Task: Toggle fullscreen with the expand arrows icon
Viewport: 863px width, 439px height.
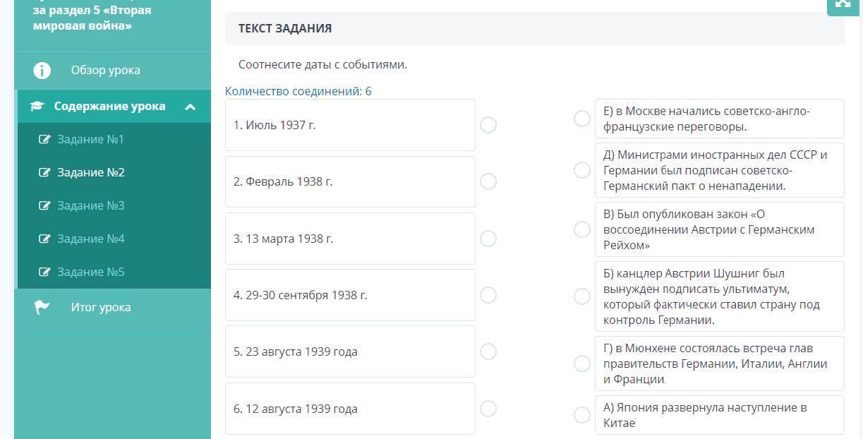Action: (843, 4)
